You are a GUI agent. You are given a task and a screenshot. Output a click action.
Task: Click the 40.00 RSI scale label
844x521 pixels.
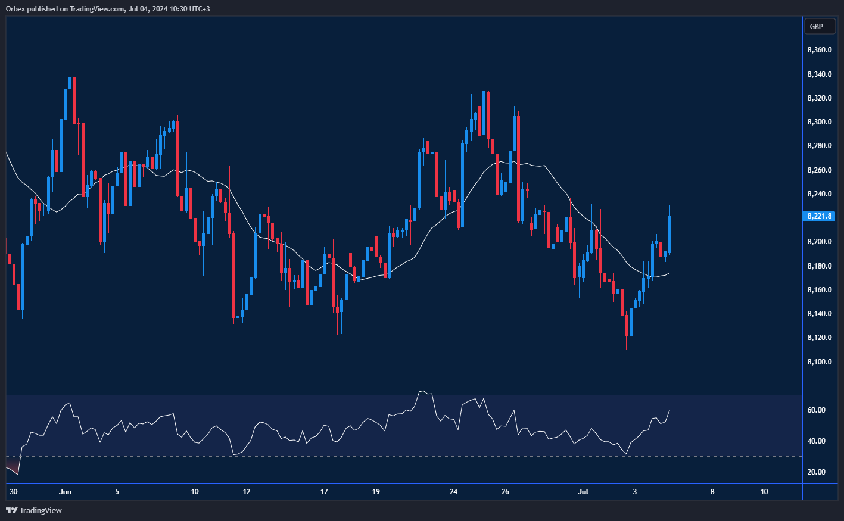816,441
